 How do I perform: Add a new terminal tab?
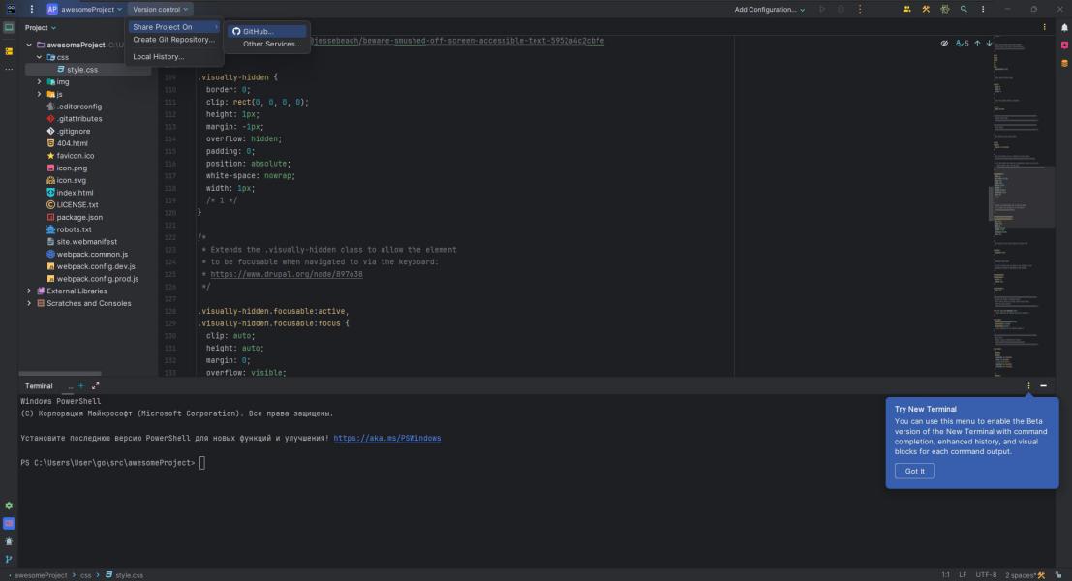point(81,386)
